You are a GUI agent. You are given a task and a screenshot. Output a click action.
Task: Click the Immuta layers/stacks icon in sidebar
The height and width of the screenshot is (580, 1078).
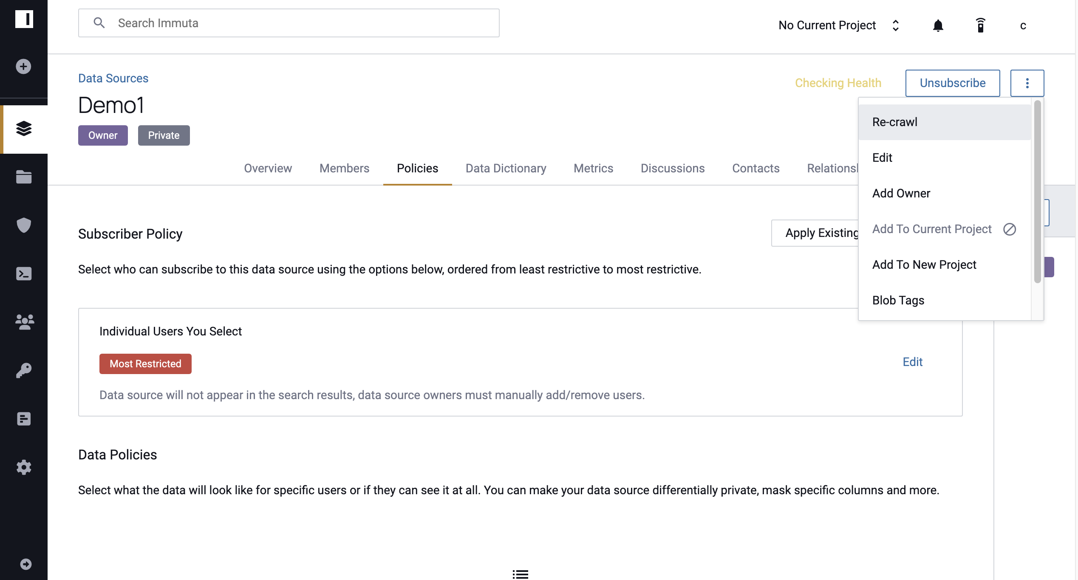pos(23,129)
